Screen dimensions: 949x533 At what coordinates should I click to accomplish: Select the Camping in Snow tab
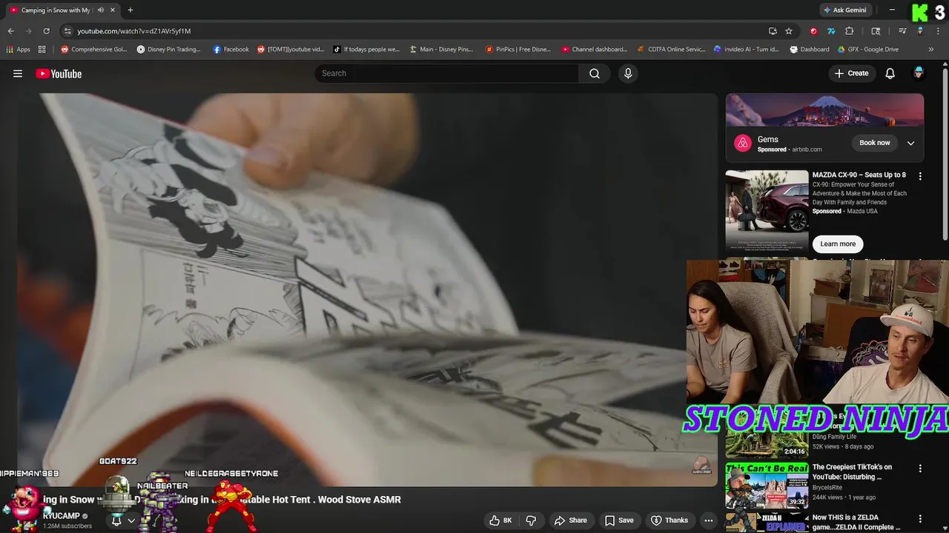[x=56, y=10]
